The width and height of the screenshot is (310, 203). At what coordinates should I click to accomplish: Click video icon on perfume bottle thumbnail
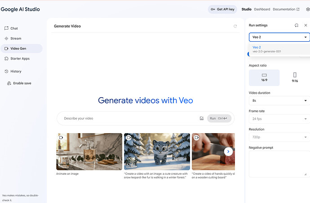coord(61,138)
